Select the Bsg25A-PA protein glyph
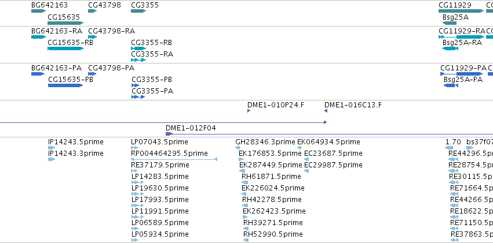 pos(451,85)
